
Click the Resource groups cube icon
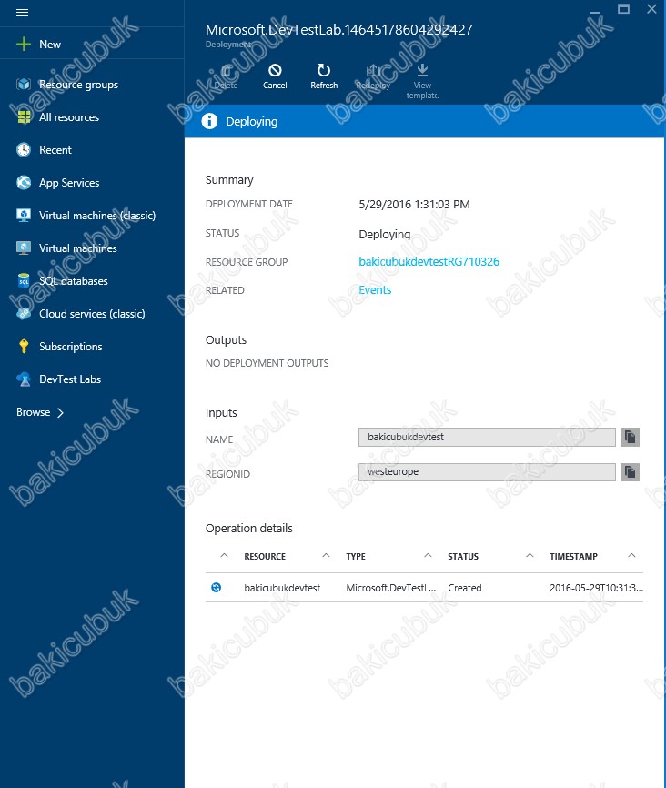pyautogui.click(x=24, y=85)
